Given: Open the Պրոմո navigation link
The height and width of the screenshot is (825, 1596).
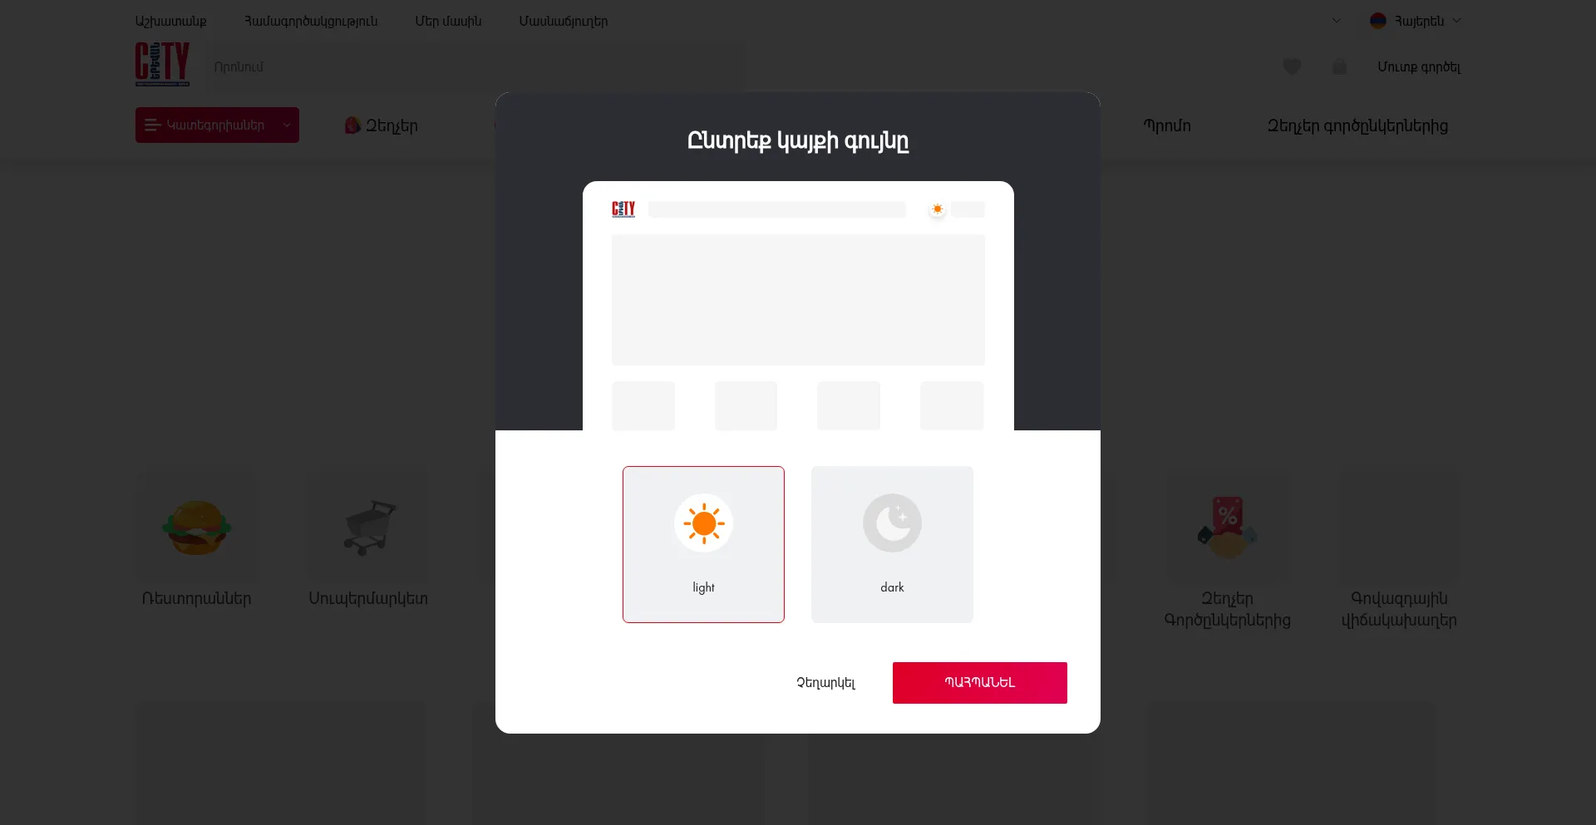Looking at the screenshot, I should click(x=1167, y=125).
